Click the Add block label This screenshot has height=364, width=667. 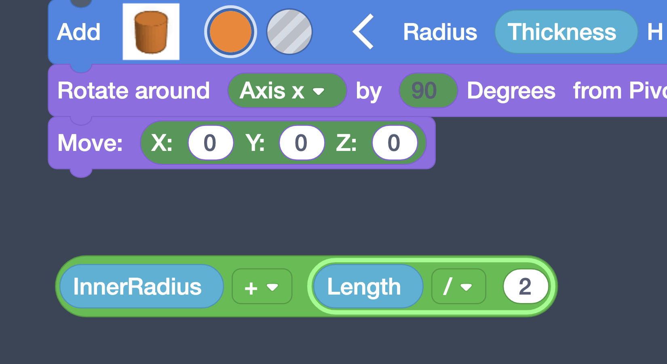coord(79,32)
